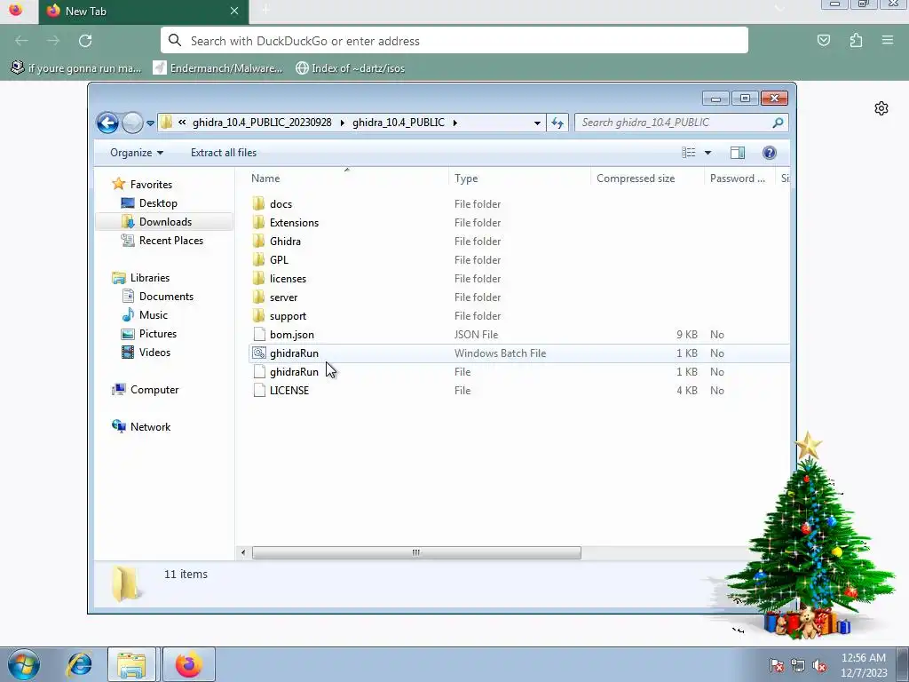Open the Save to Pocket icon
This screenshot has height=682, width=909.
point(823,41)
